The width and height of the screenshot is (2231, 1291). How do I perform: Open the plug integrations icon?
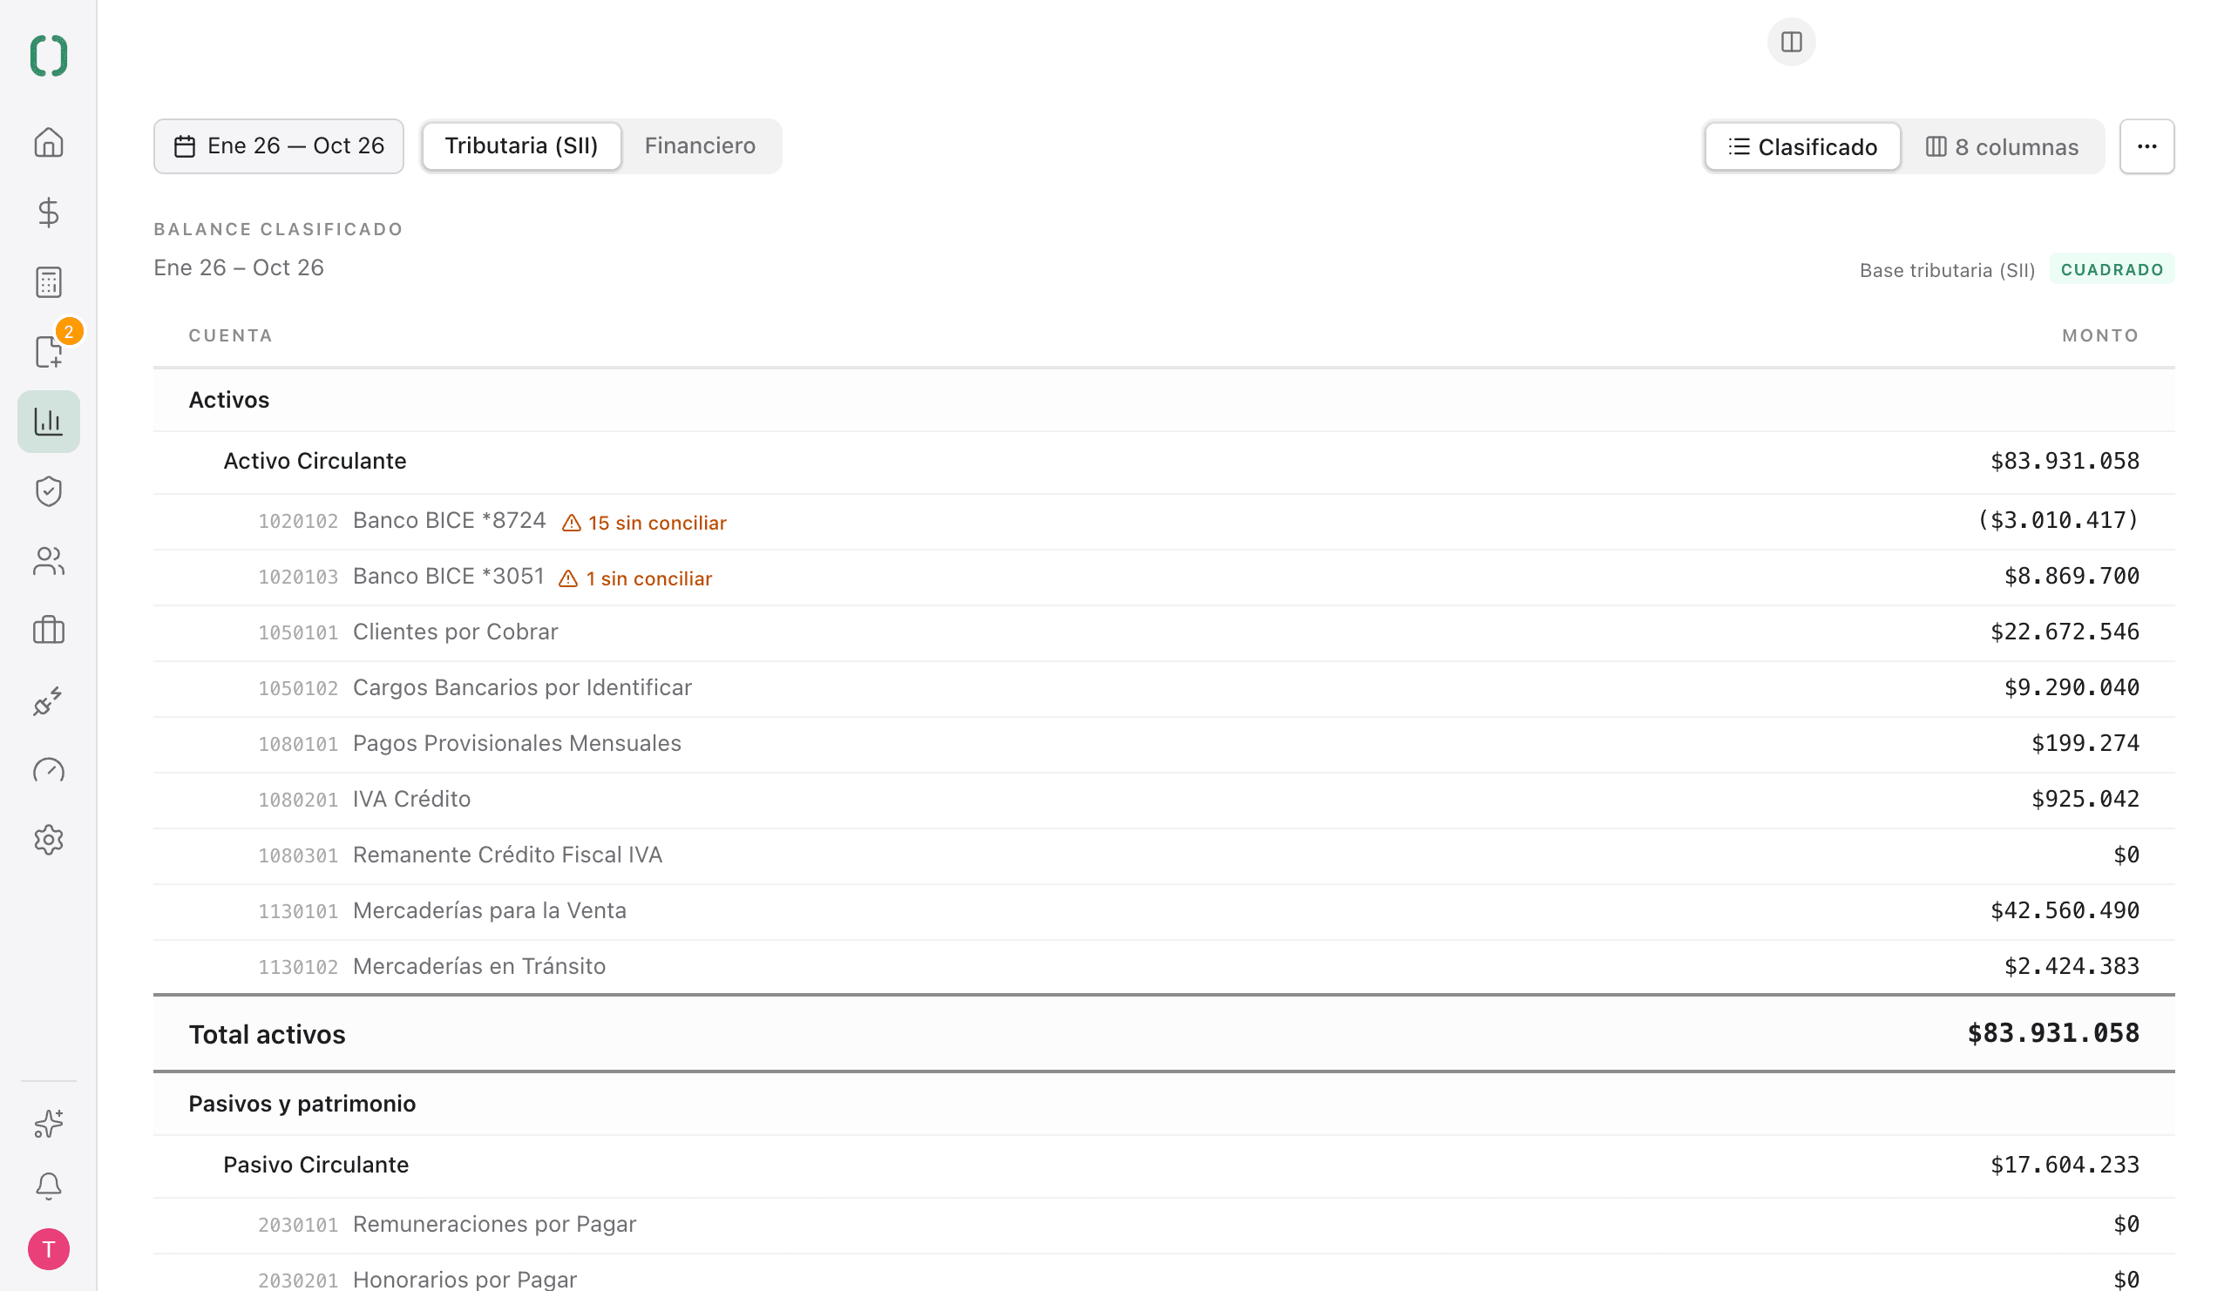pos(49,700)
